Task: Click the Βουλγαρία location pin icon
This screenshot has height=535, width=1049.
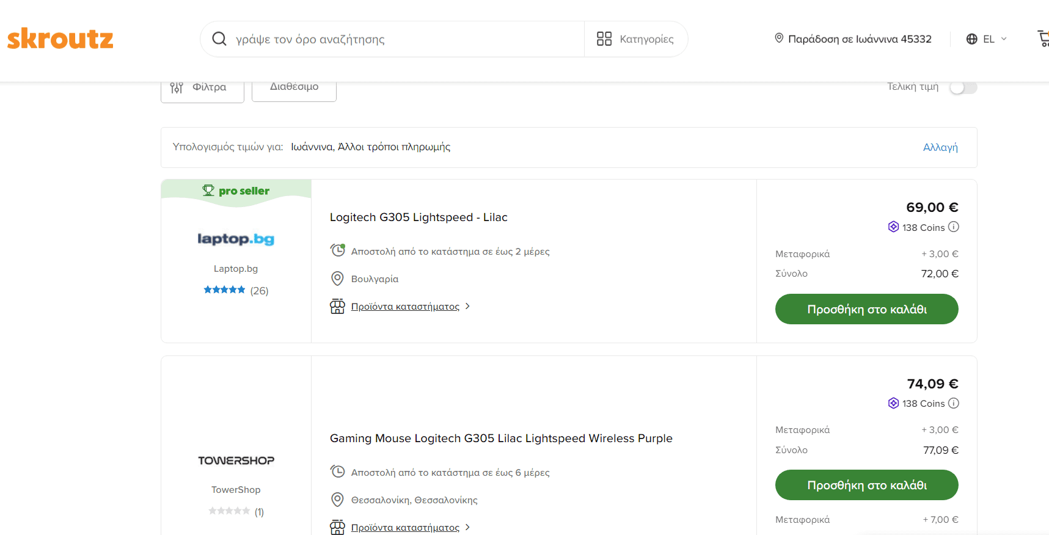Action: pos(337,278)
